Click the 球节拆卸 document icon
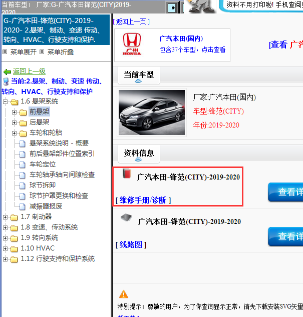The width and height of the screenshot is (303, 317). click(x=22, y=185)
